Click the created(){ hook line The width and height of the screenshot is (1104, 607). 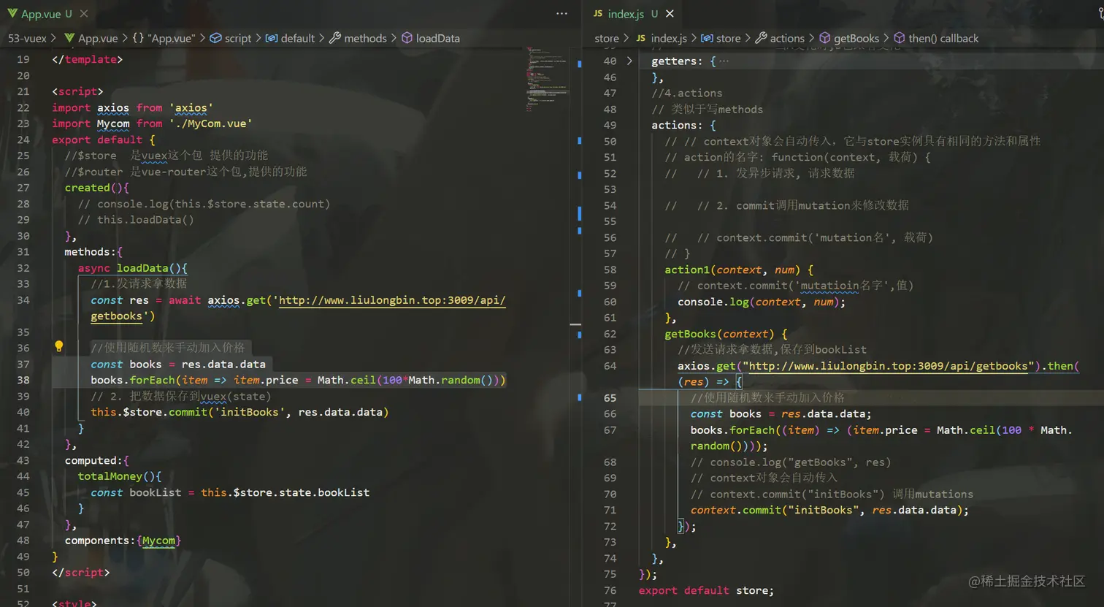coord(96,188)
